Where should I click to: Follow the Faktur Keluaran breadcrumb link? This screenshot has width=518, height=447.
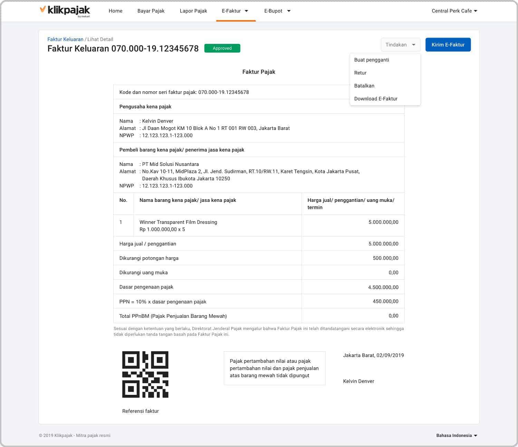tap(65, 39)
